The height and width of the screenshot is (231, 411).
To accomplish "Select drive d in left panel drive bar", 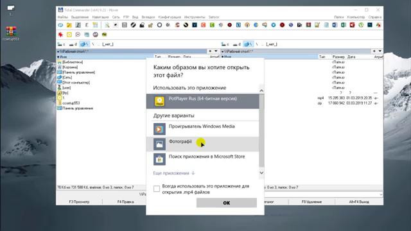I will 73,44.
